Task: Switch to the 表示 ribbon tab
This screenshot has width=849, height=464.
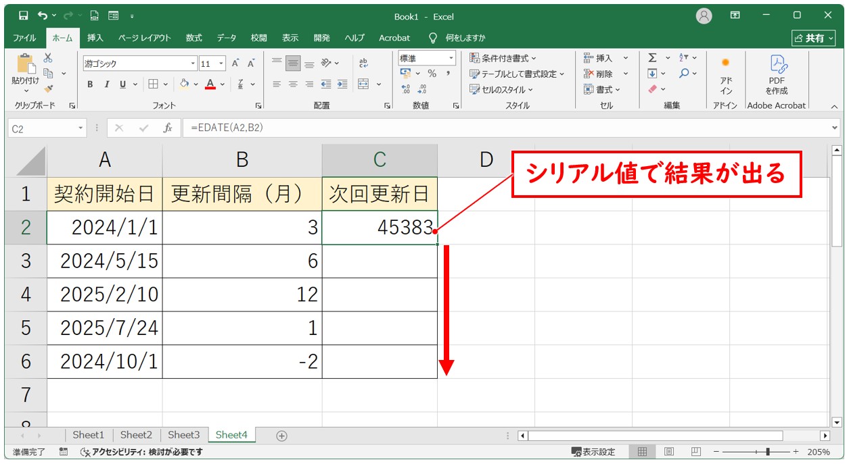Action: coord(290,38)
